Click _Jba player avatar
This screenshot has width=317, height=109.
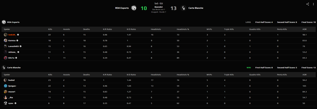point(6,97)
